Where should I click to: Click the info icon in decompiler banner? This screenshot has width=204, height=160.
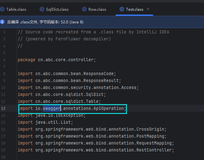coord(3,22)
